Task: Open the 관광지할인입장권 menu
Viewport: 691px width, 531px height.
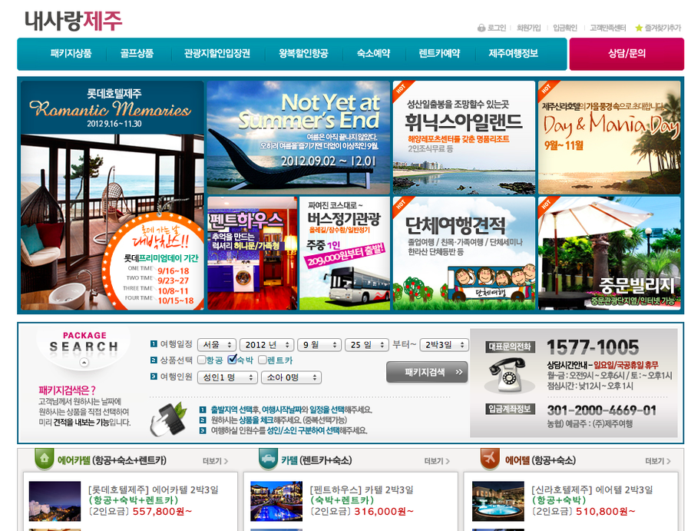Action: tap(217, 54)
